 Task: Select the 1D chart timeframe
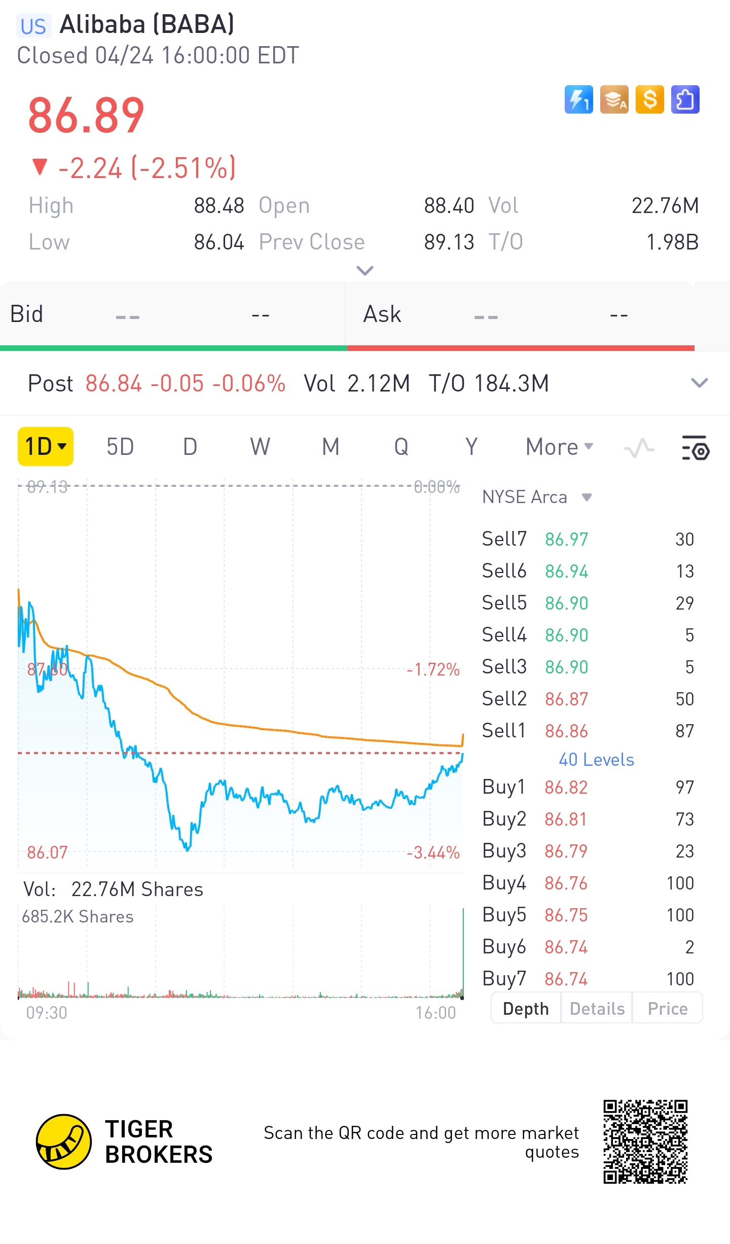[x=46, y=447]
